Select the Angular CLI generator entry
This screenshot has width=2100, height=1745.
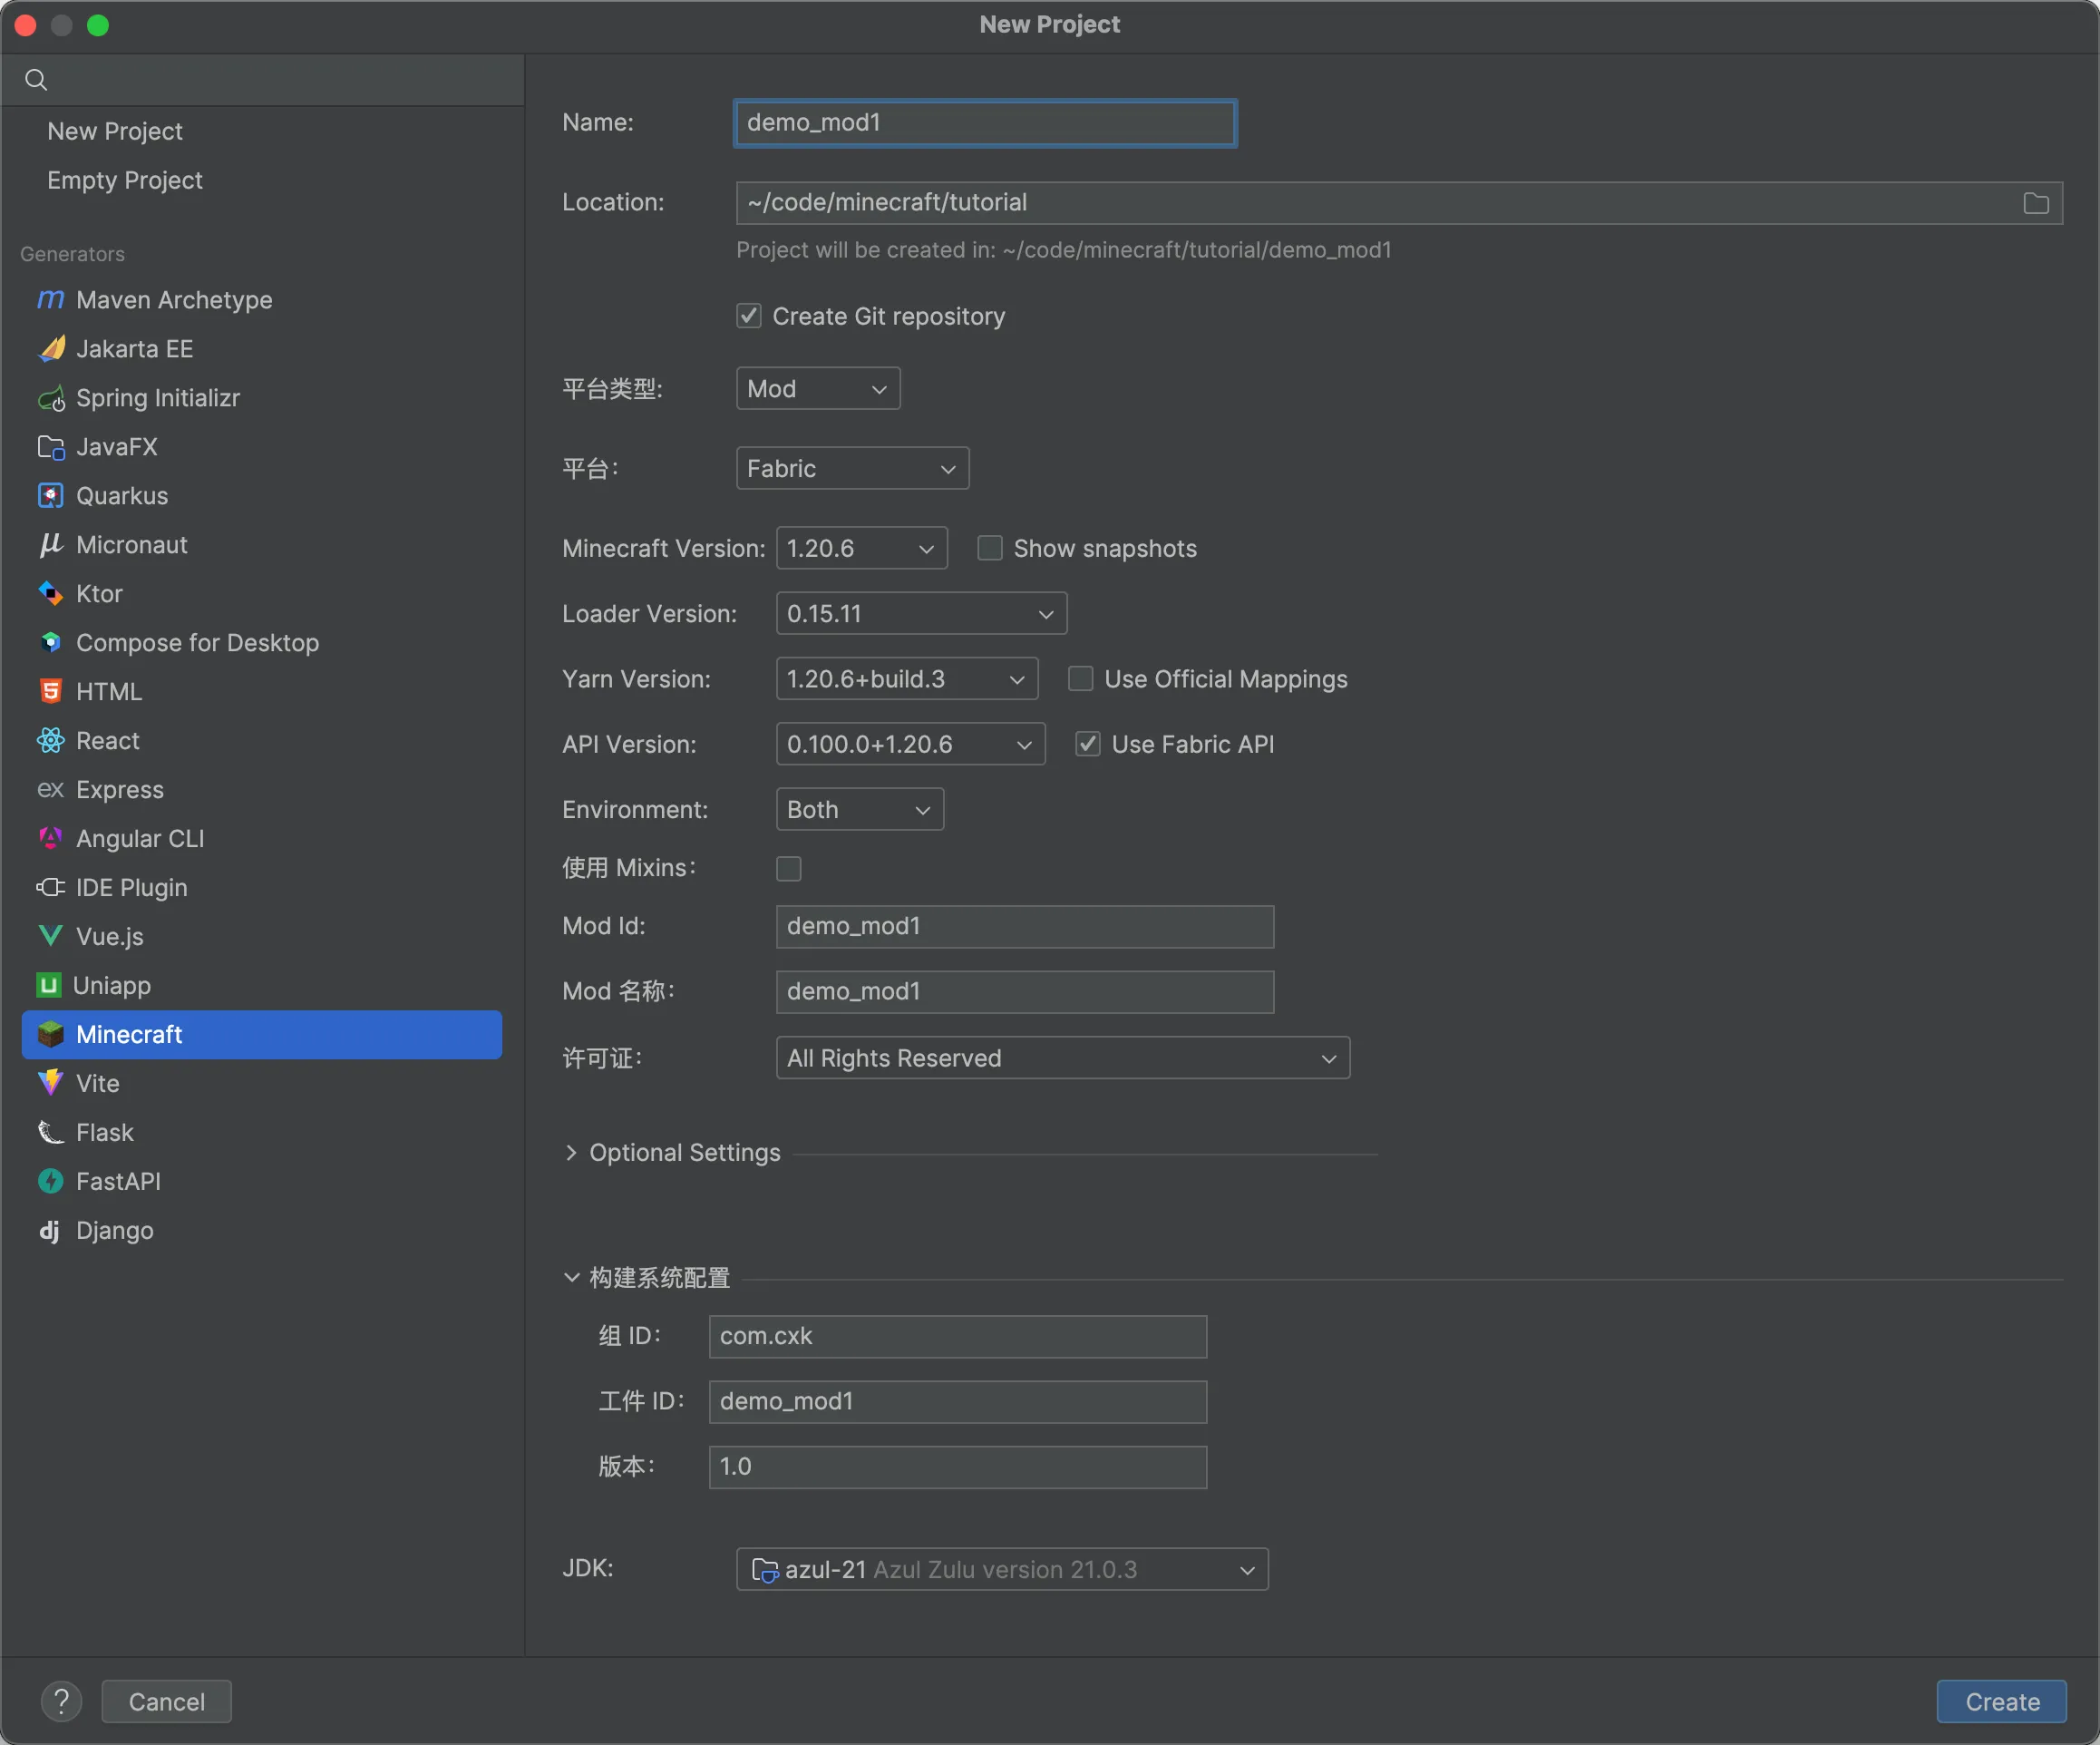pyautogui.click(x=262, y=839)
